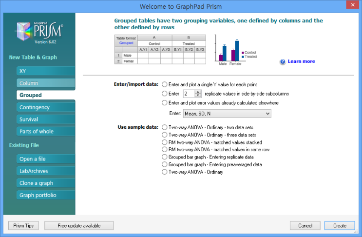This screenshot has height=237, width=362.
Task: Click the Prism Tips button
Action: tap(23, 226)
